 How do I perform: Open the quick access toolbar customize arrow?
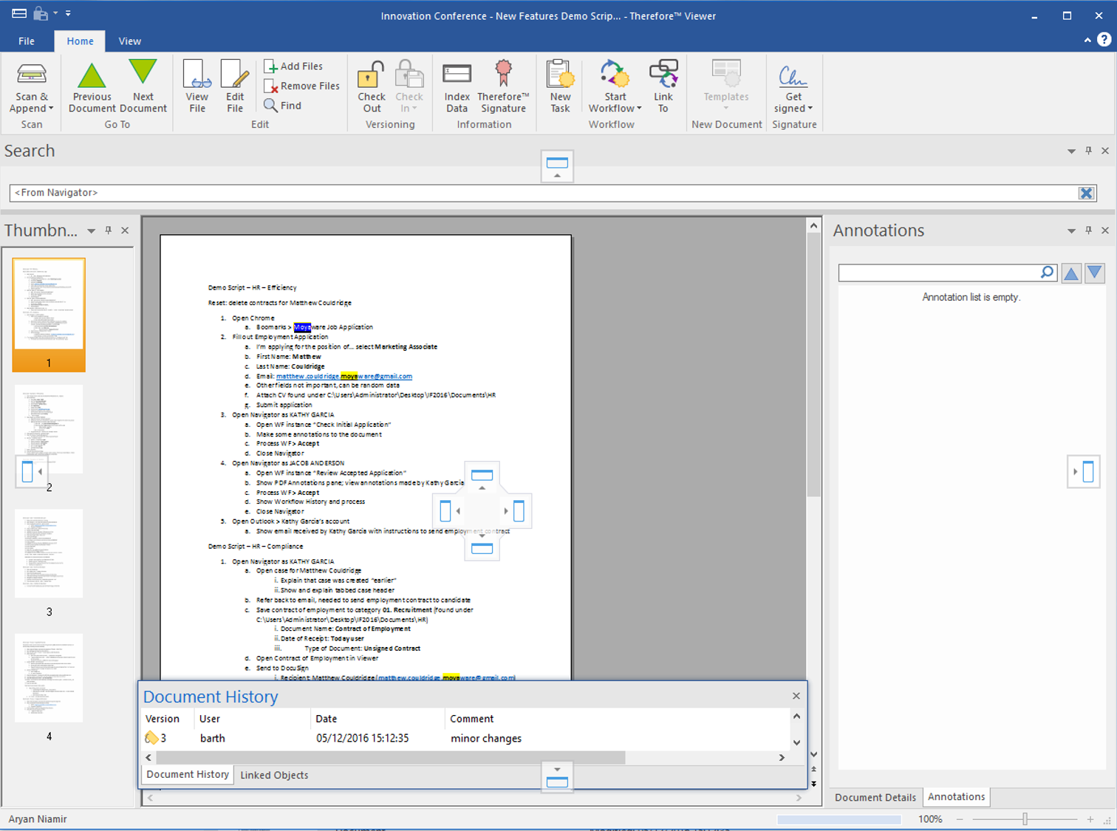[x=68, y=13]
